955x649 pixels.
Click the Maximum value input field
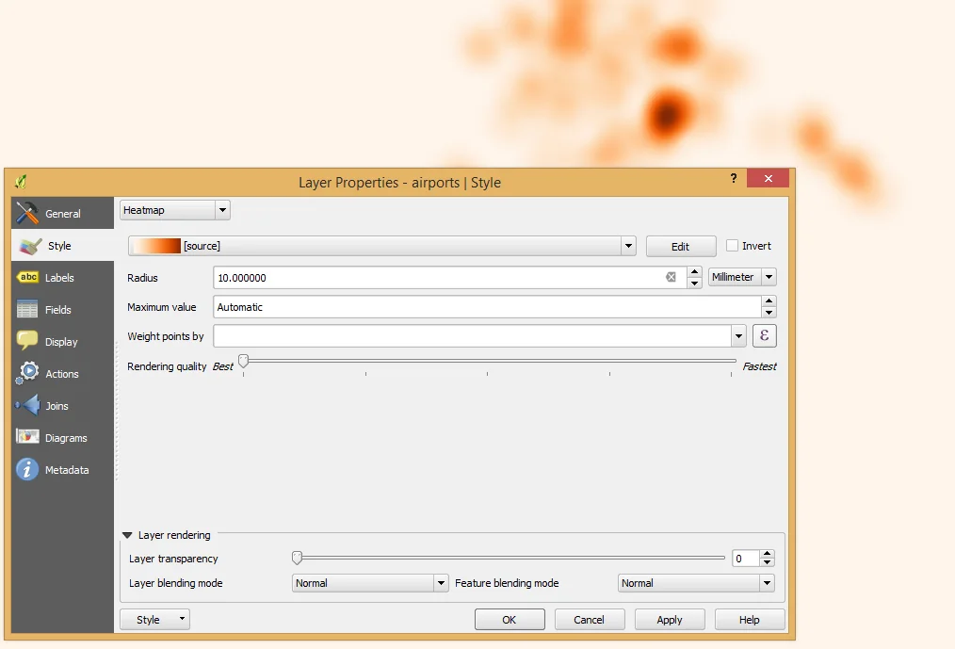(x=486, y=307)
